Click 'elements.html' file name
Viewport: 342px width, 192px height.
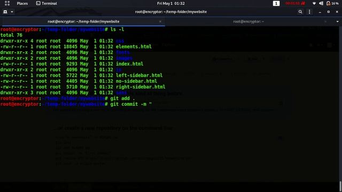[134, 46]
